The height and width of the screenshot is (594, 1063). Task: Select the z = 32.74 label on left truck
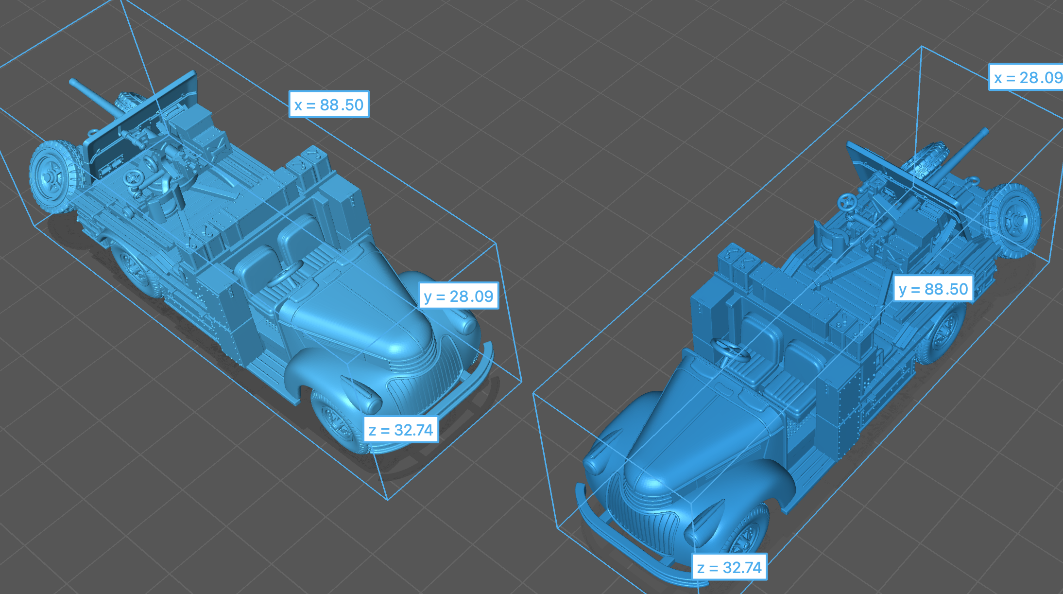click(x=401, y=430)
